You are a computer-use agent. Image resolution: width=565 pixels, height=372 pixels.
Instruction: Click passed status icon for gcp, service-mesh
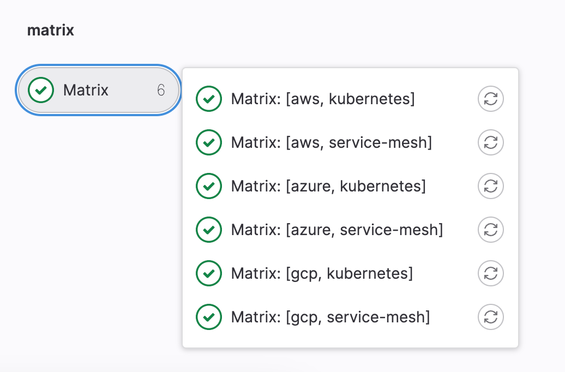coord(208,317)
